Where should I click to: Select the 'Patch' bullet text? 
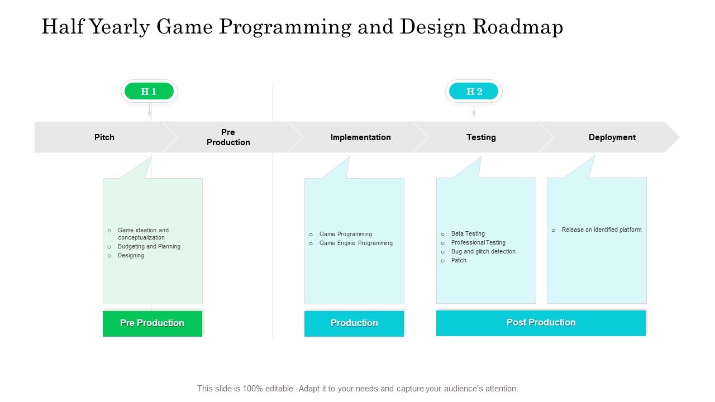pyautogui.click(x=459, y=260)
